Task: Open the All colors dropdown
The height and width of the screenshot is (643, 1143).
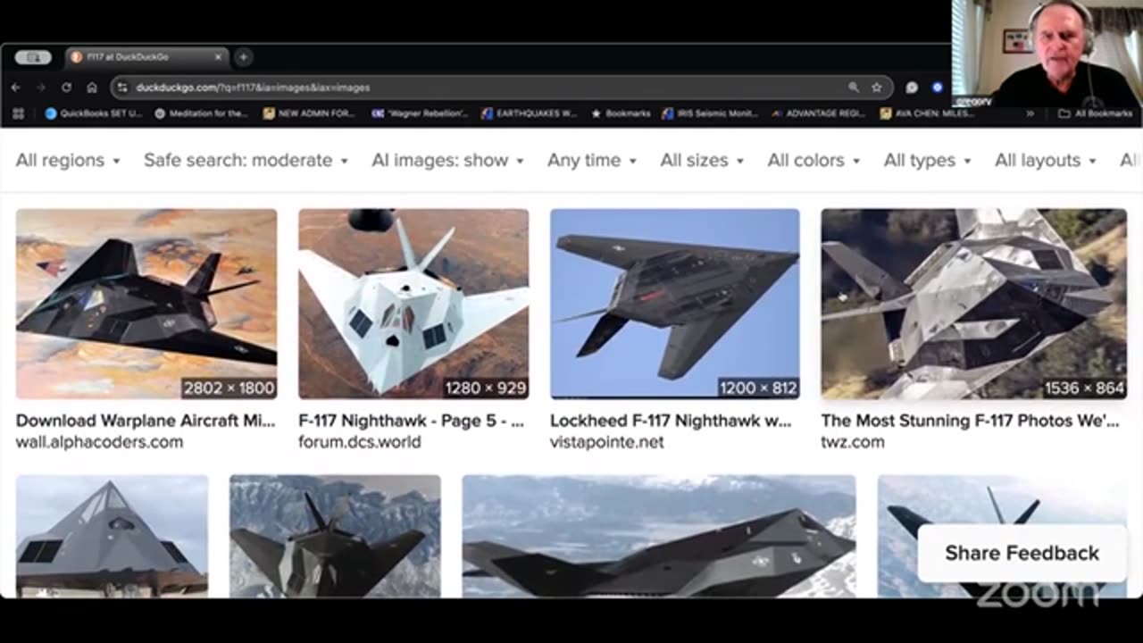Action: pyautogui.click(x=814, y=160)
